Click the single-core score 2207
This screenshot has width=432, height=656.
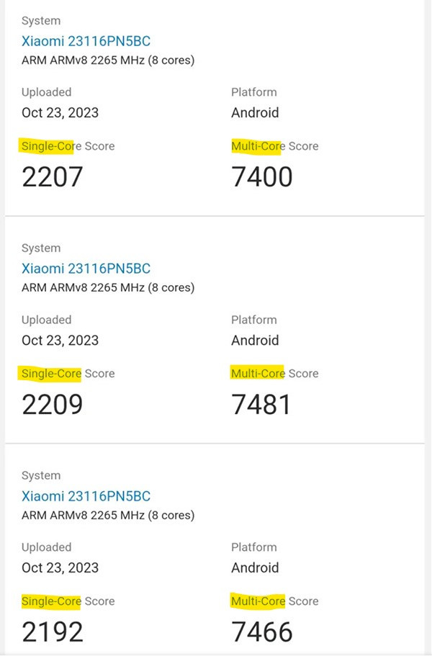(x=53, y=176)
